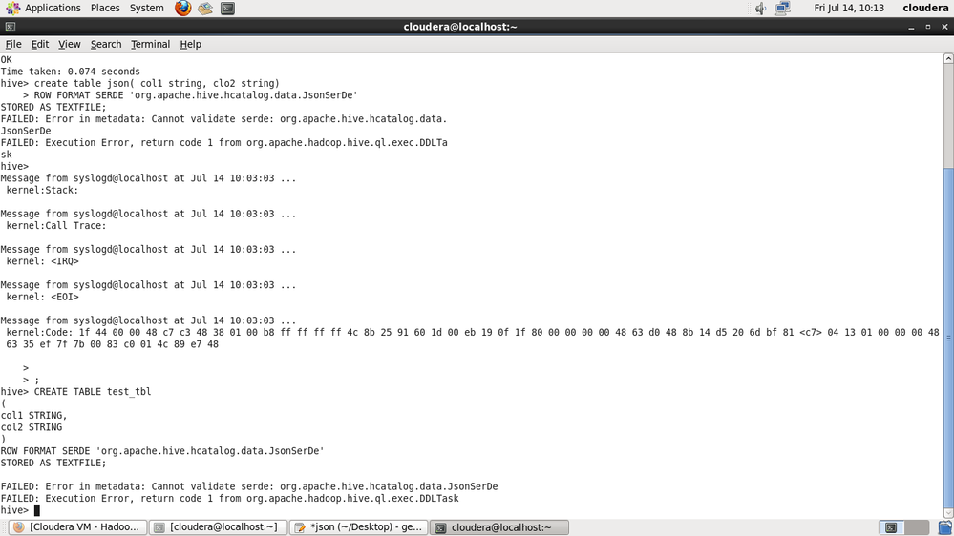Select the active cloudera@localhost:~ taskbar button
The height and width of the screenshot is (536, 954).
[x=499, y=526]
